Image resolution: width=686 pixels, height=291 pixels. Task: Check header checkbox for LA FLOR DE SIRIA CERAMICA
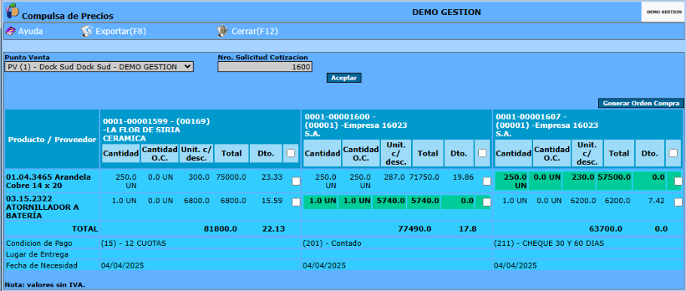[x=291, y=153]
